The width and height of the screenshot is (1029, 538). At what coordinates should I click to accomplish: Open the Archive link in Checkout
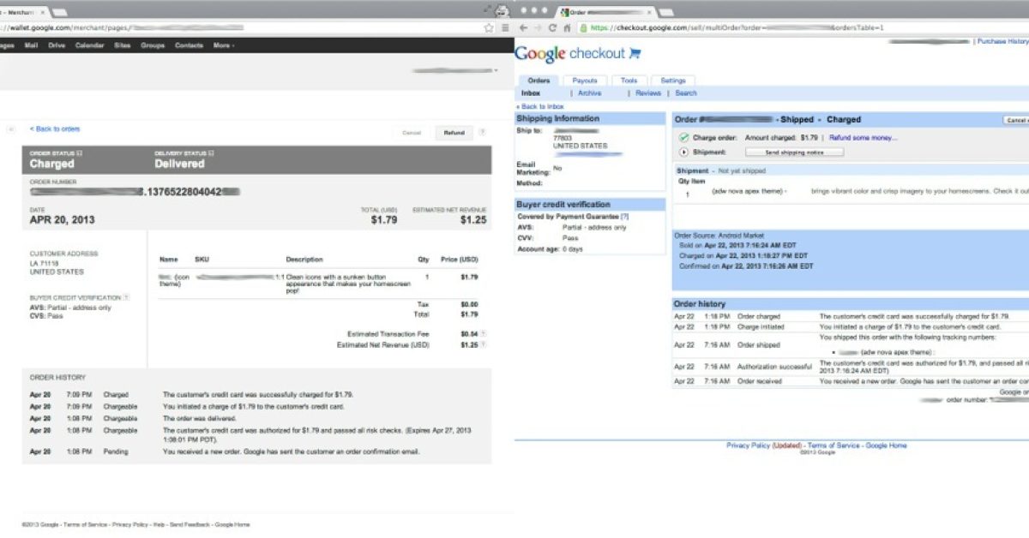tap(589, 93)
